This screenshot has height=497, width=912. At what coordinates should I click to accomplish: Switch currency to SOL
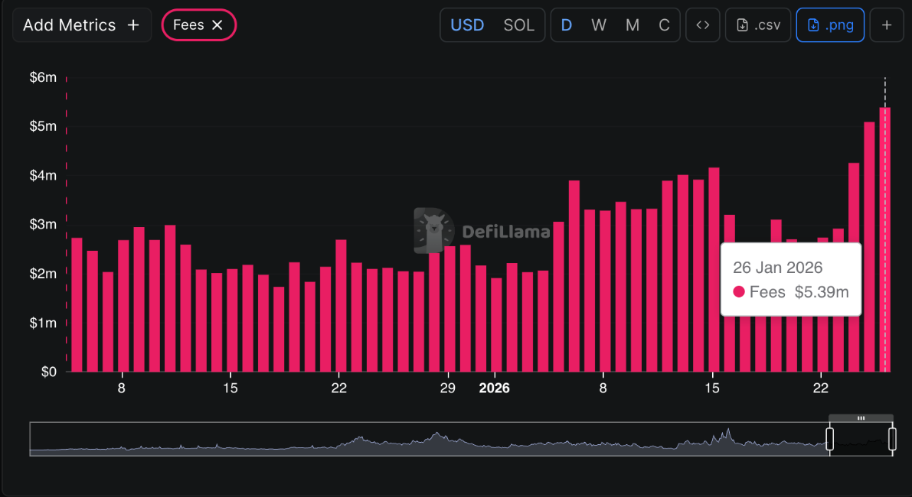tap(518, 24)
